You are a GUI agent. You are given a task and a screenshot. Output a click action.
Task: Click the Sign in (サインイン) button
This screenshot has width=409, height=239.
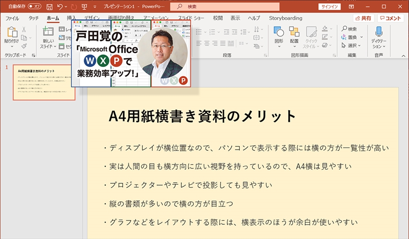point(329,7)
